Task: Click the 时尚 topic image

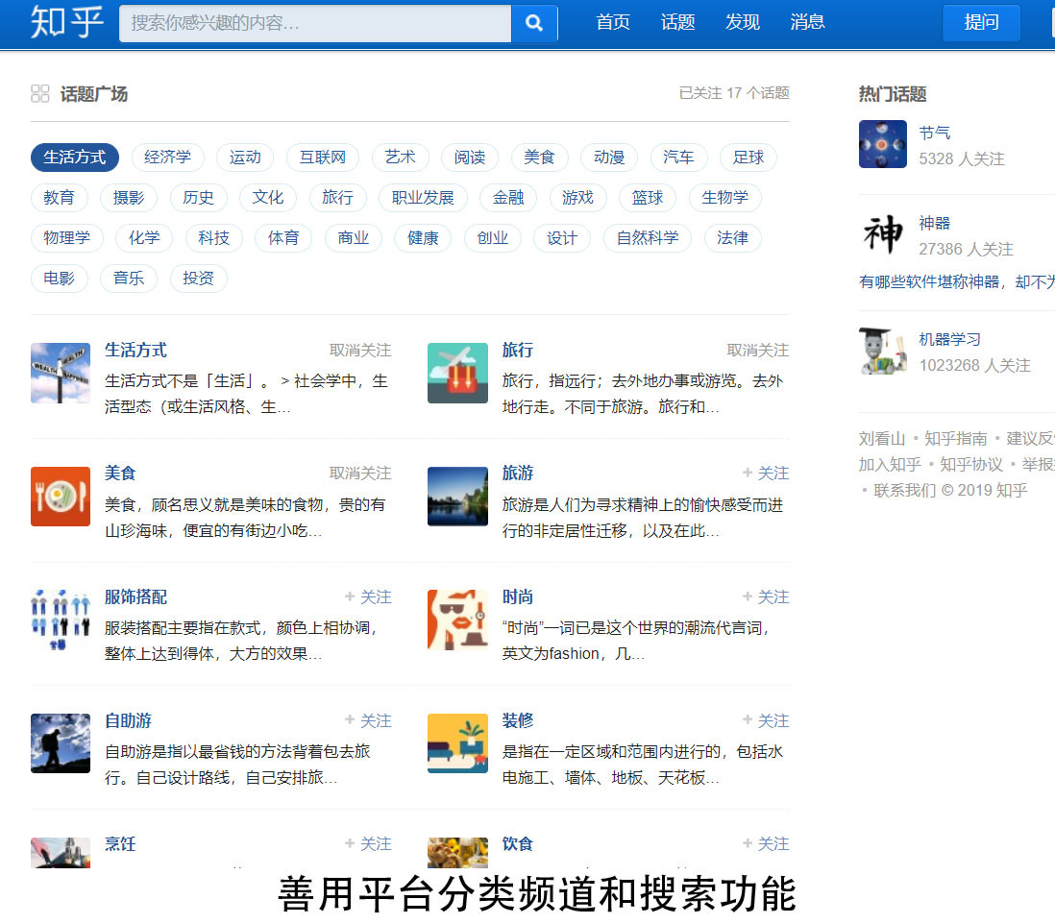Action: coord(457,620)
